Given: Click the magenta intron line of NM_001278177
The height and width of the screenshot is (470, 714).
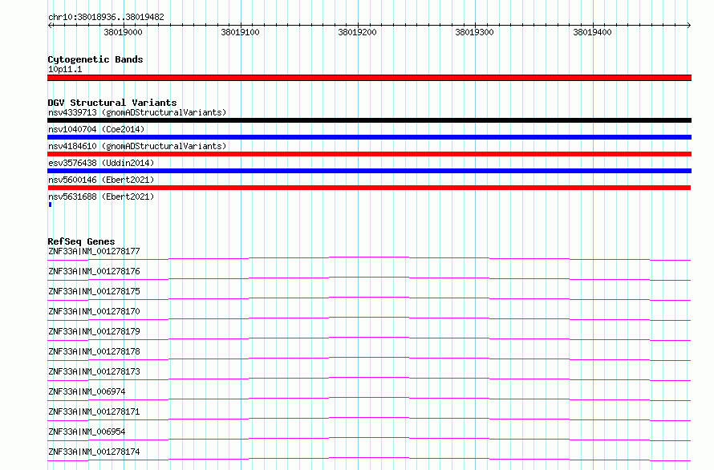Looking at the screenshot, I should point(369,257).
